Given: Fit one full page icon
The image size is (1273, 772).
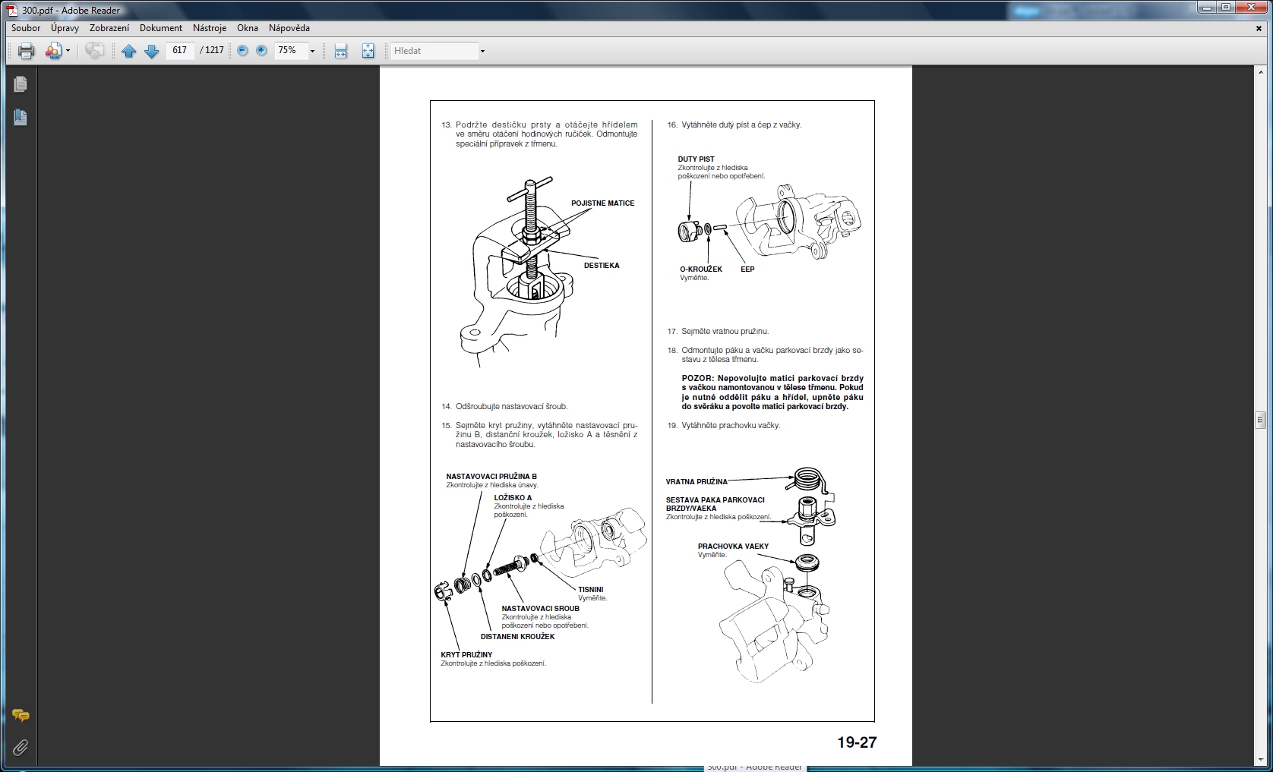Looking at the screenshot, I should [368, 51].
